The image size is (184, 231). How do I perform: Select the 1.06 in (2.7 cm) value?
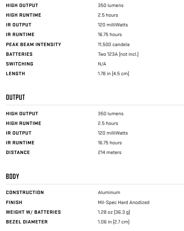(x=114, y=222)
